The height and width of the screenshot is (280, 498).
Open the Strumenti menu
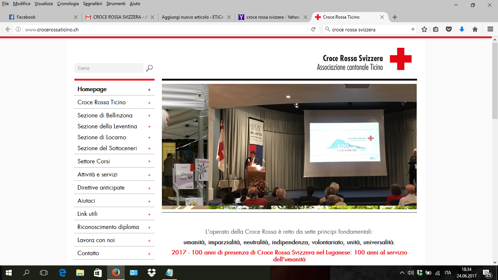coord(116,4)
